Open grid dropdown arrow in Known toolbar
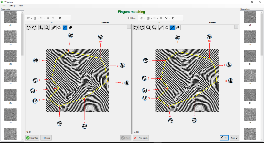This screenshot has width=264, height=143. (151, 18)
